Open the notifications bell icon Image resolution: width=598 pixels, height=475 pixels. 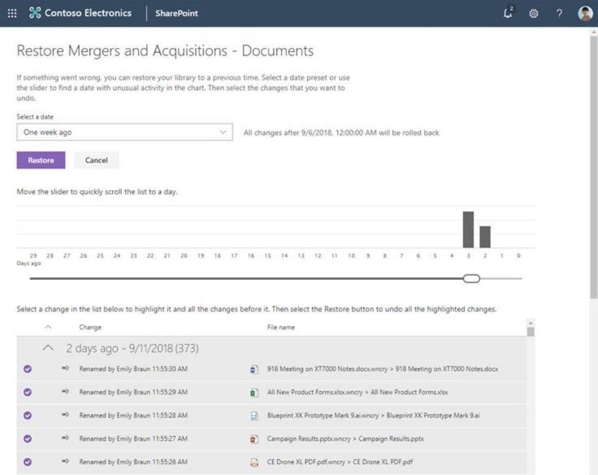508,13
